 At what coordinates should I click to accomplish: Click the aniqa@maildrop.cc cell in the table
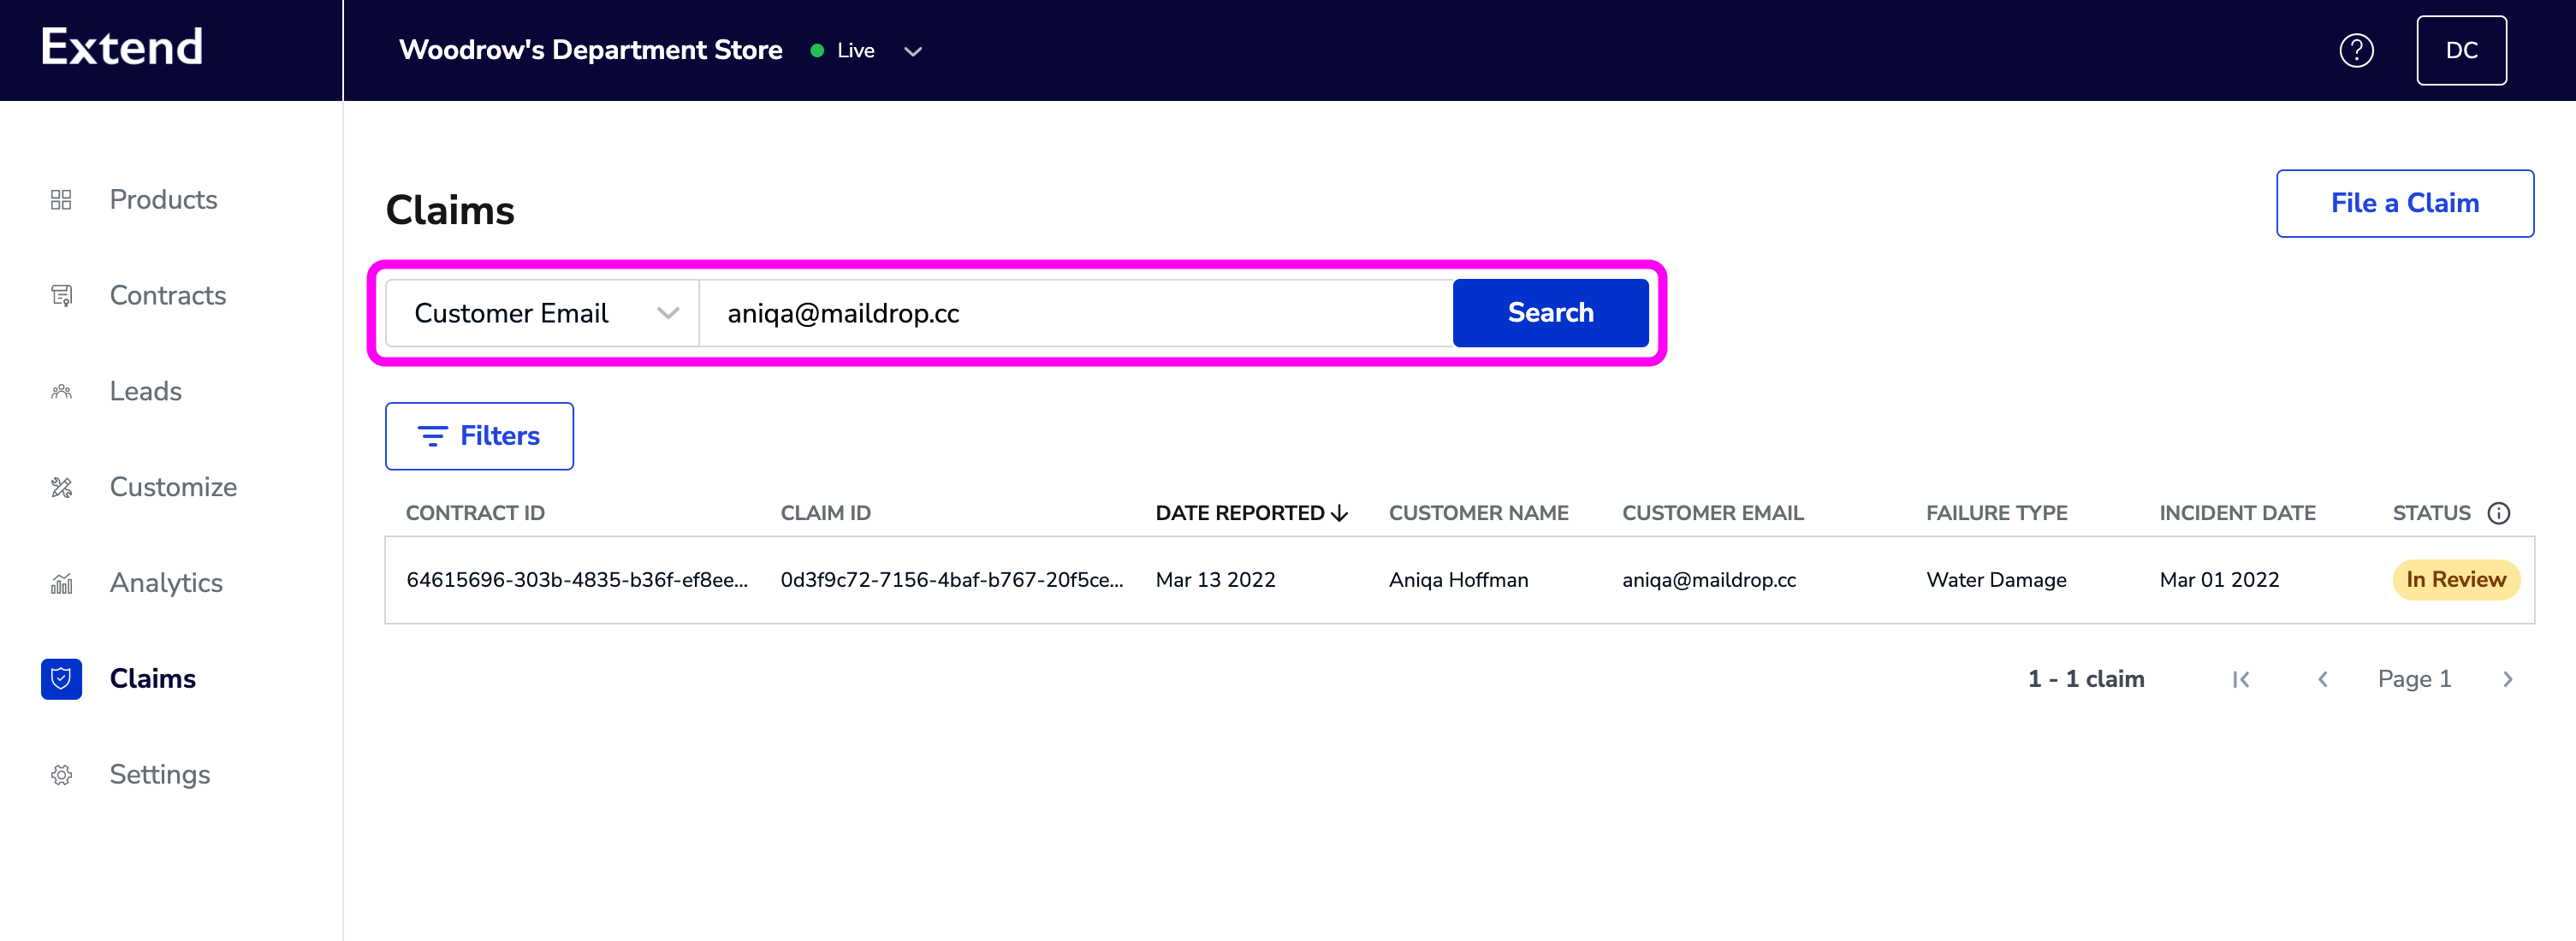1708,580
